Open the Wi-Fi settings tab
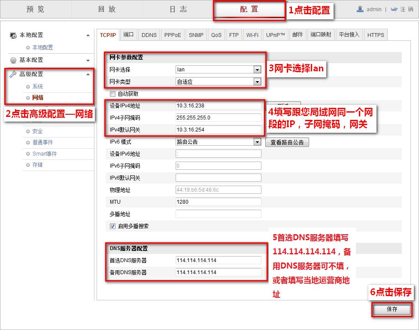419x330 pixels. (252, 35)
